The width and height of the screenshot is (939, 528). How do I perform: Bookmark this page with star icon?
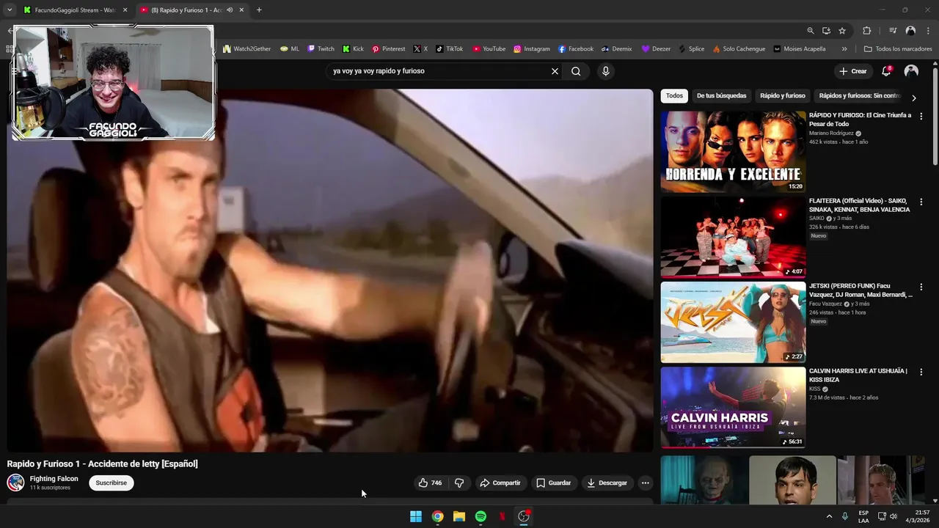[x=842, y=31]
